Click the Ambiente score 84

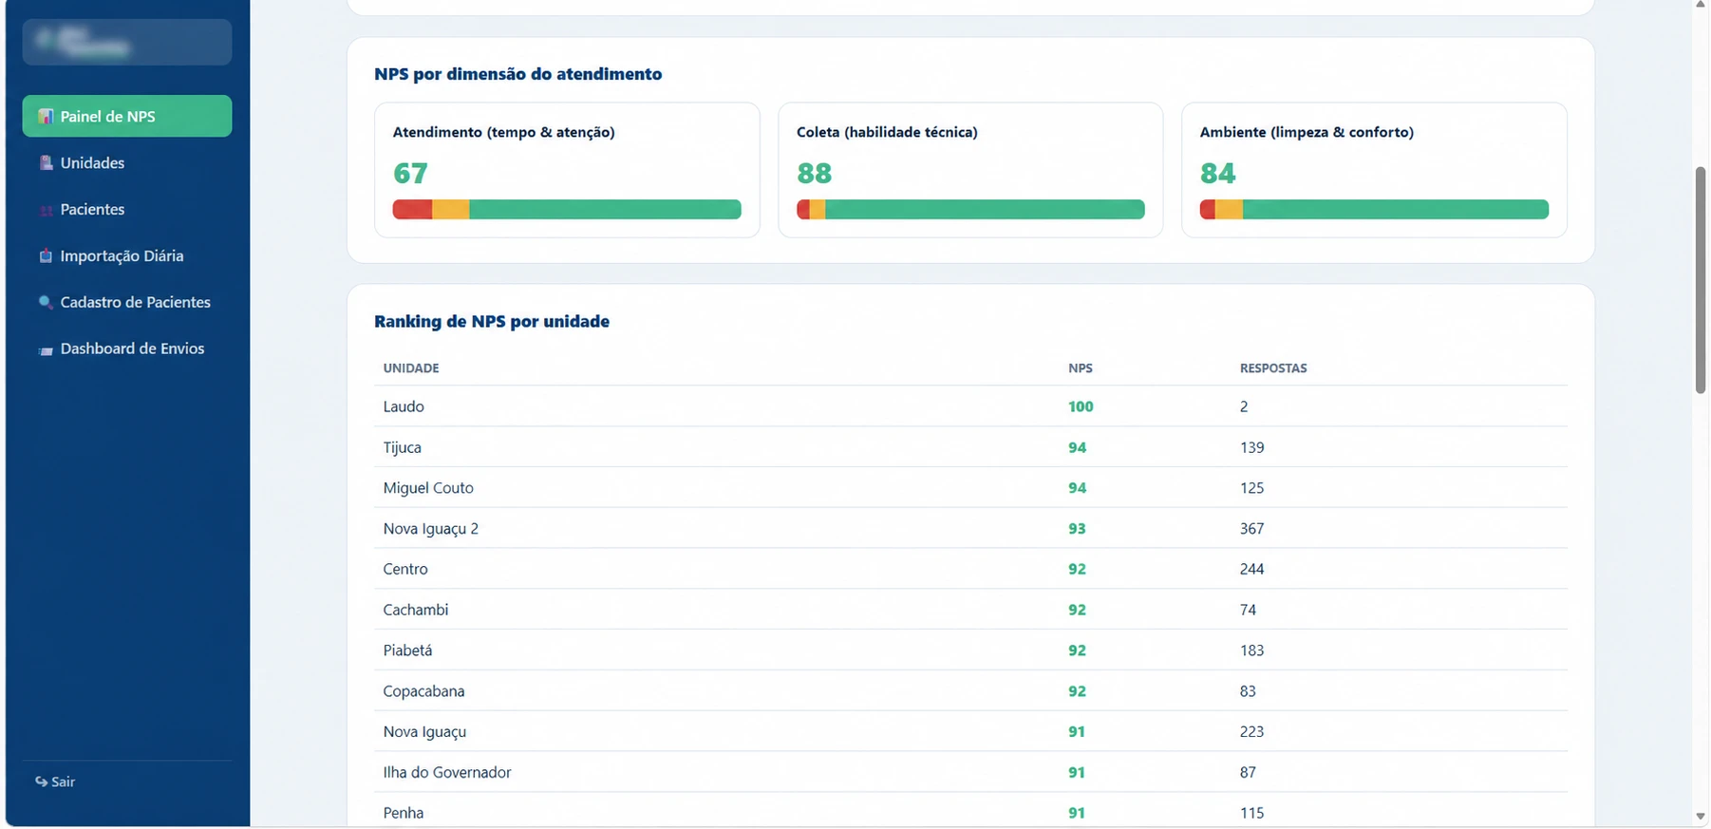coord(1218,174)
